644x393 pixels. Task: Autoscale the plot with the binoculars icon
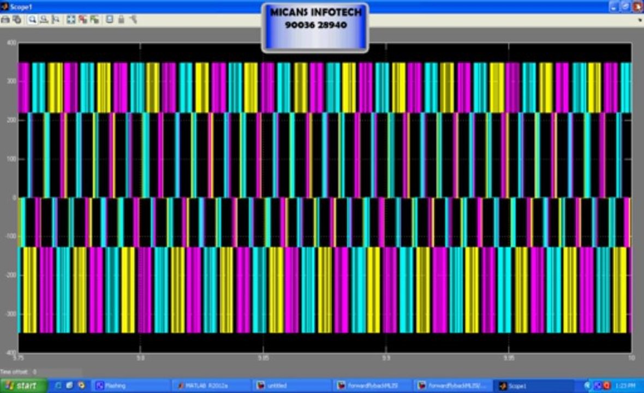point(70,19)
